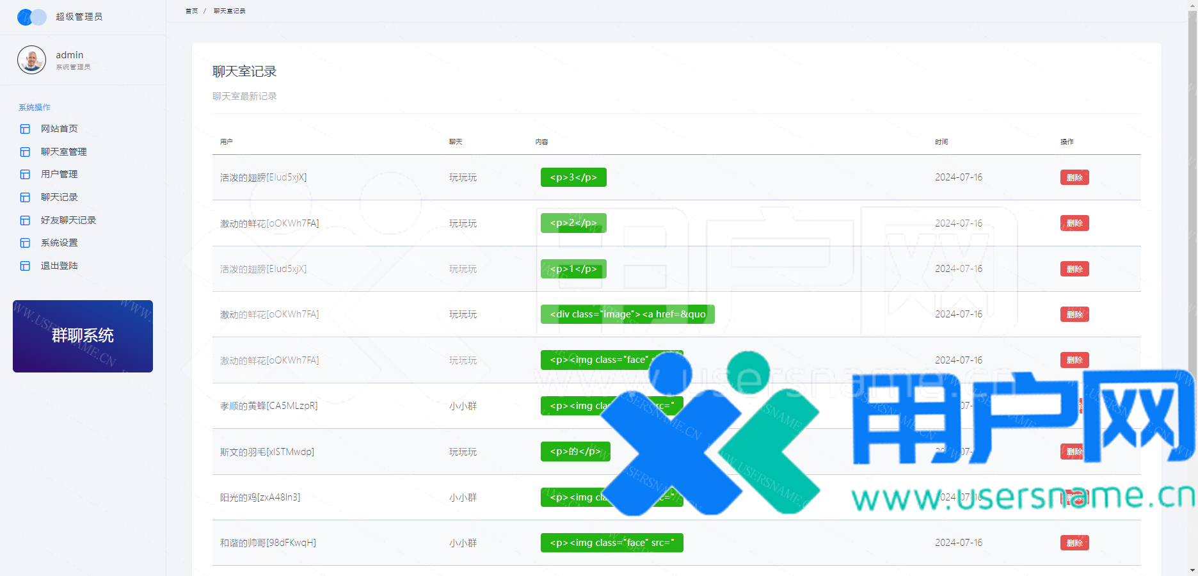Remove the last row 和谐的帅哥 record

tap(1074, 543)
